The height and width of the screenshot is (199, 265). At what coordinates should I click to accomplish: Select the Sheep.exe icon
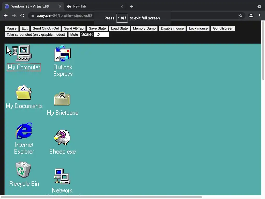click(62, 137)
